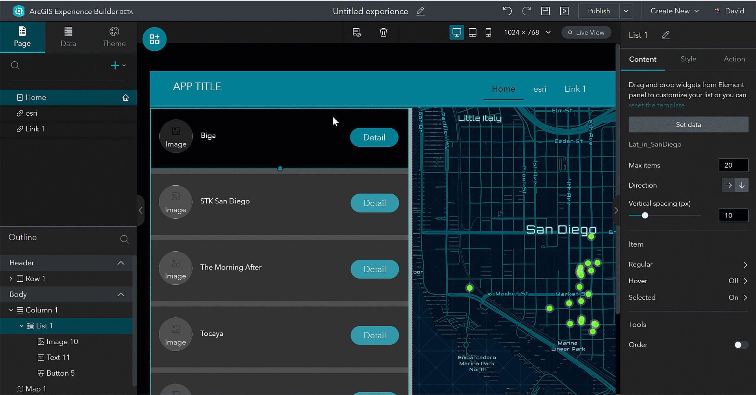756x395 pixels.
Task: Collapse the Body outline section
Action: click(121, 294)
